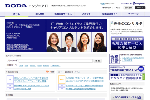Click the フリーワード search input field
This screenshot has width=150, height=100.
pos(55,61)
